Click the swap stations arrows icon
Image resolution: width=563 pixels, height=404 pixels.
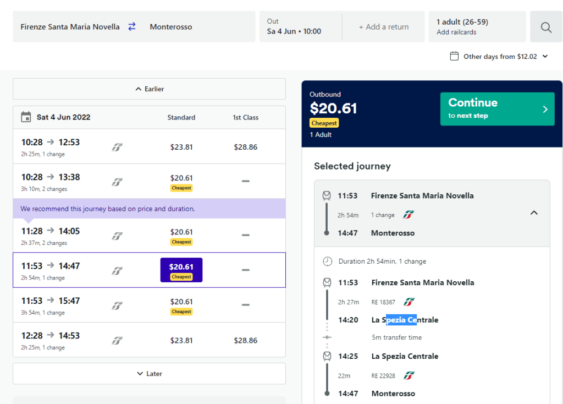pos(132,26)
